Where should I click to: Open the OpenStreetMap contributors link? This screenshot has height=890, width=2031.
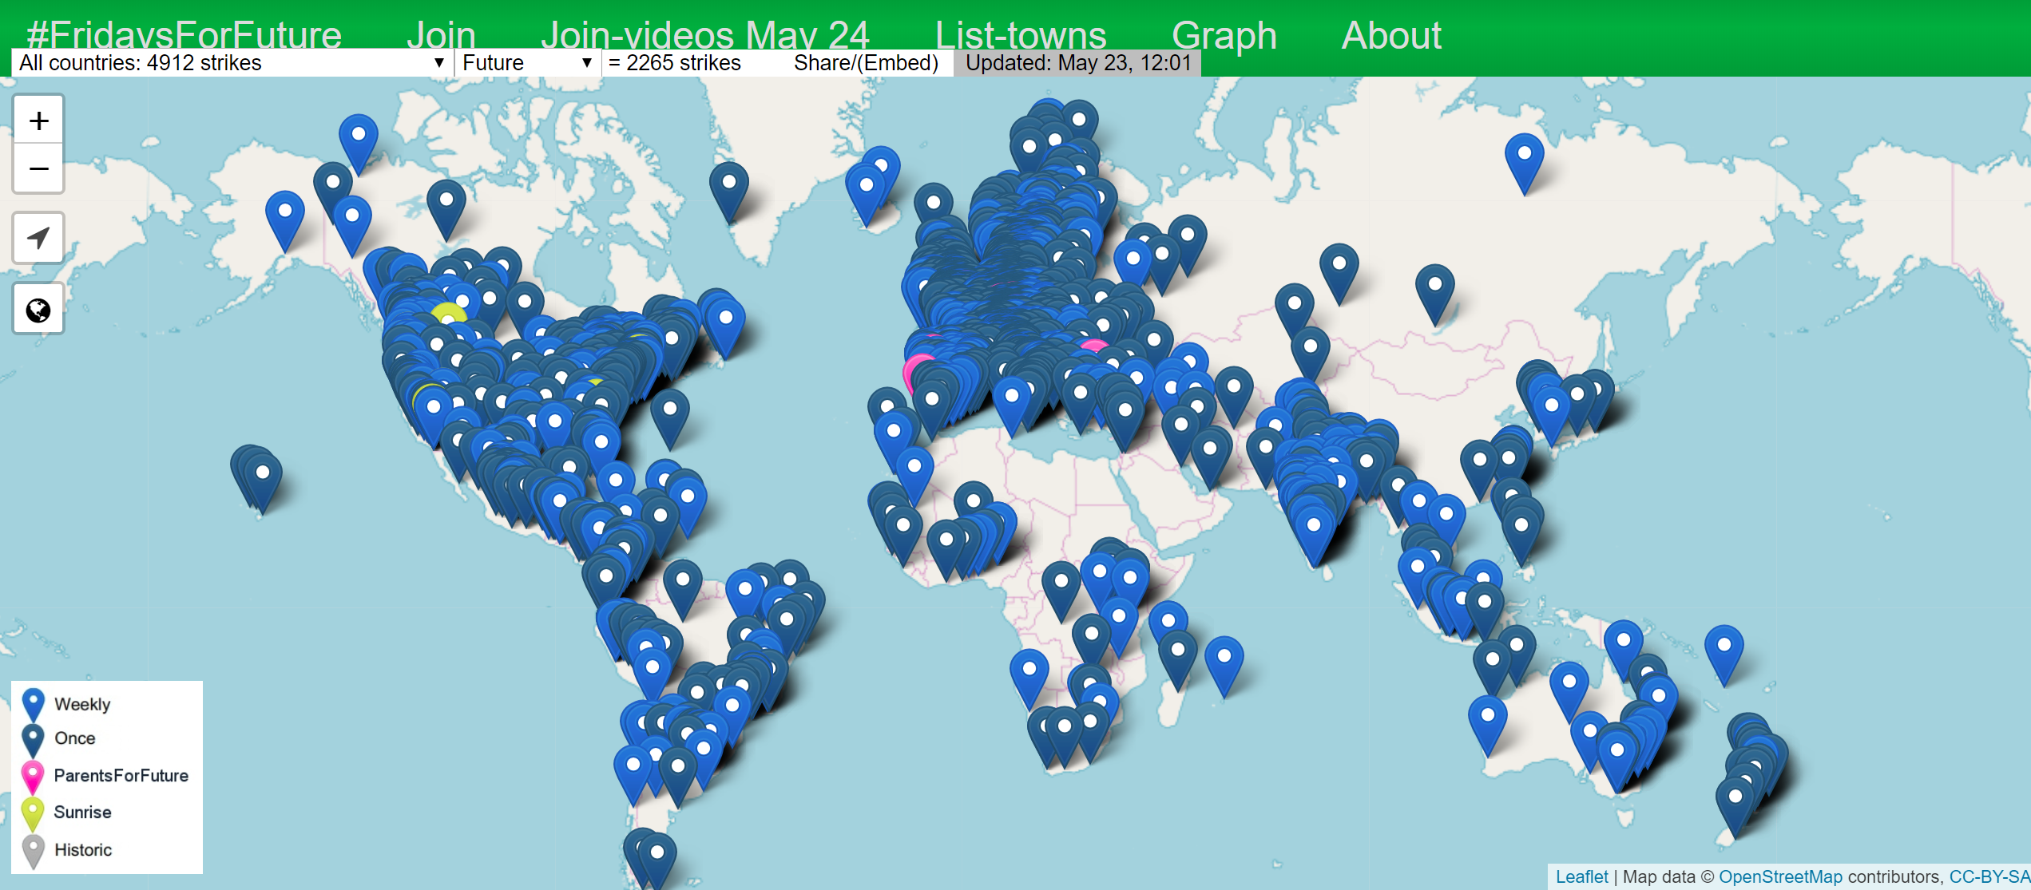pos(1780,876)
